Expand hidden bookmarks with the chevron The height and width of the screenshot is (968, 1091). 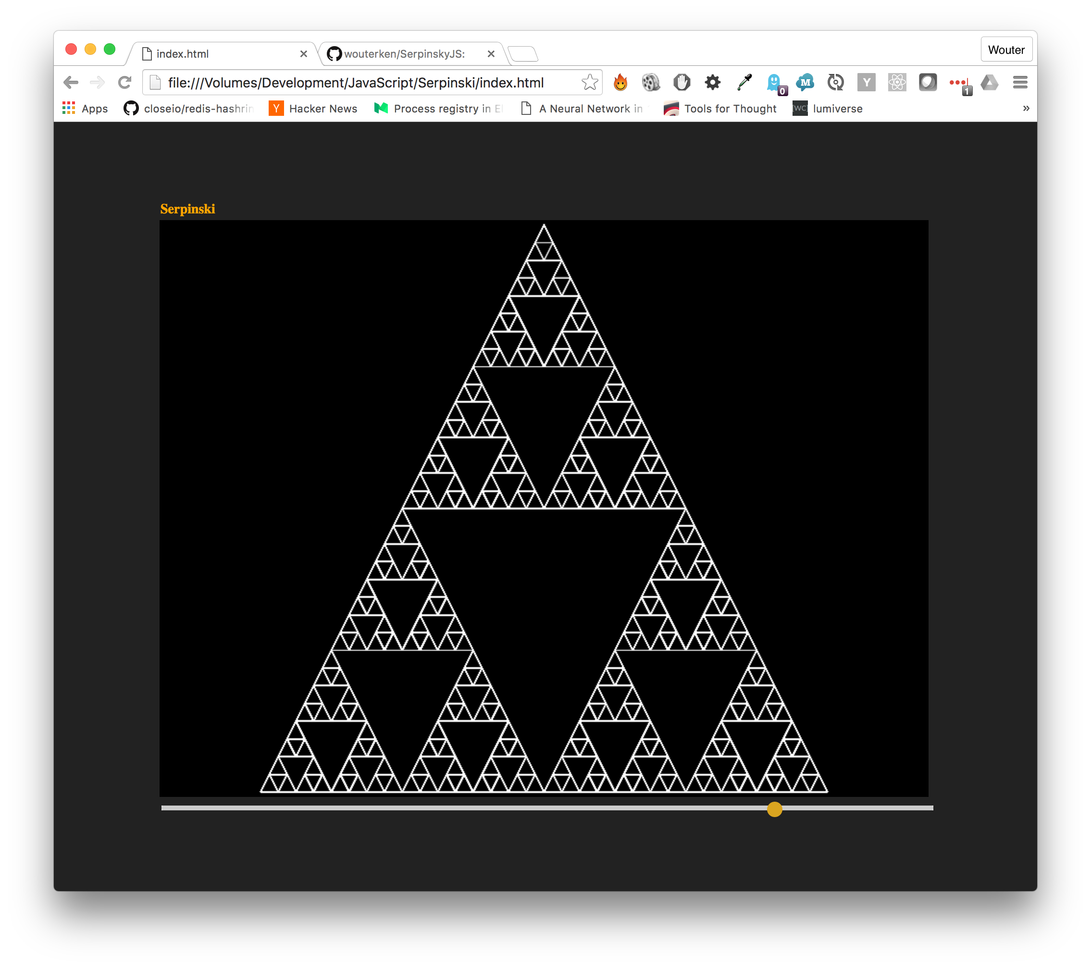(1026, 109)
